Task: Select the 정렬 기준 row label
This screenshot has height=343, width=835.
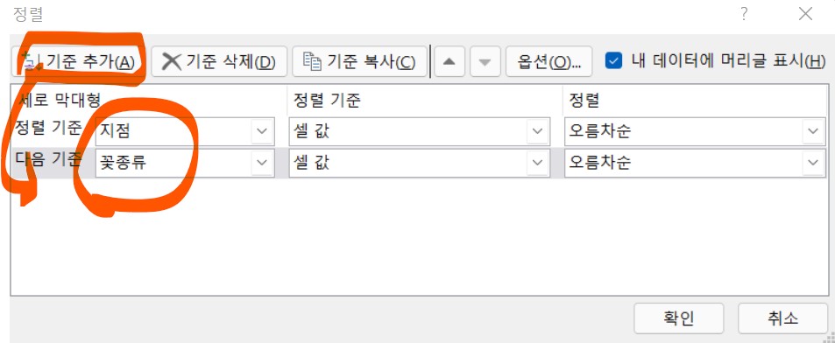Action: pos(48,128)
